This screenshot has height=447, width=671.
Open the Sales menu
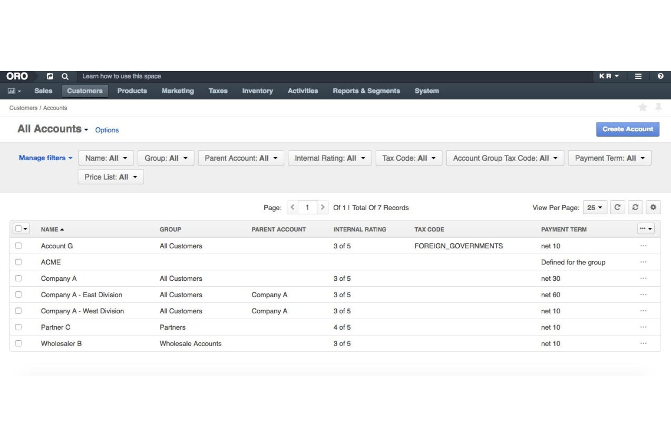44,91
